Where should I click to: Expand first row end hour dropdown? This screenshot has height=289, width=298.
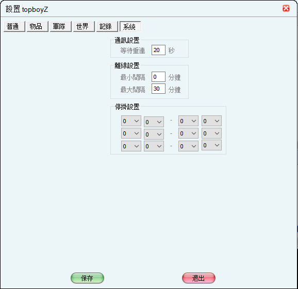tap(188, 121)
